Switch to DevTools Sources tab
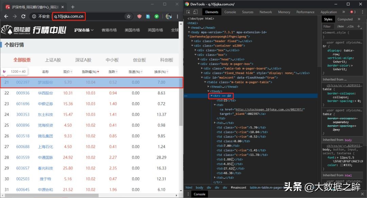 tap(248, 12)
